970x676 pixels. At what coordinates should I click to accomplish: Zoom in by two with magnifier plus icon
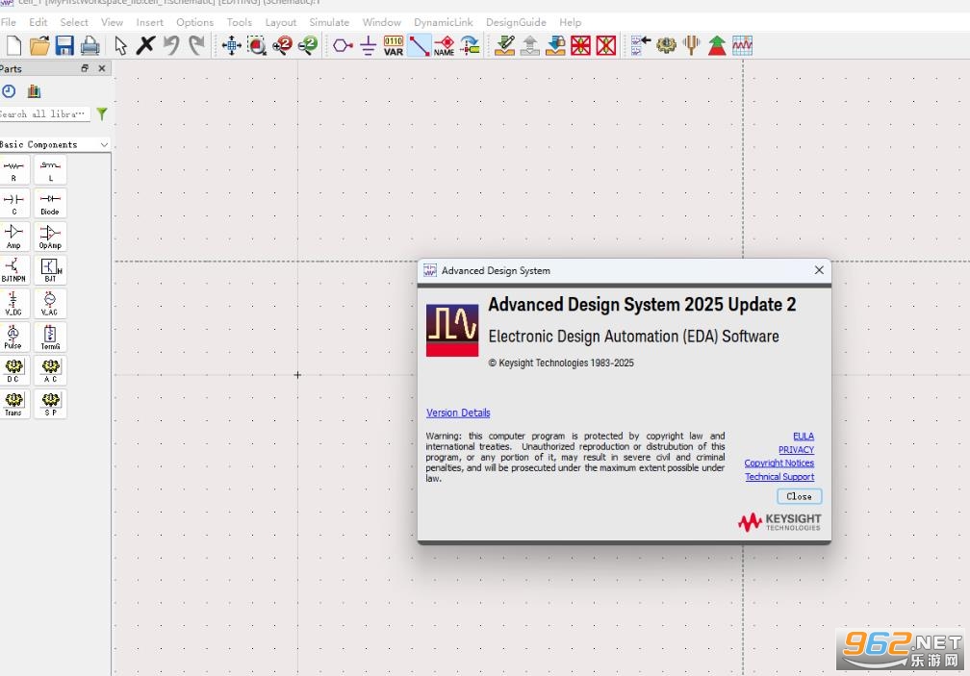pyautogui.click(x=282, y=46)
